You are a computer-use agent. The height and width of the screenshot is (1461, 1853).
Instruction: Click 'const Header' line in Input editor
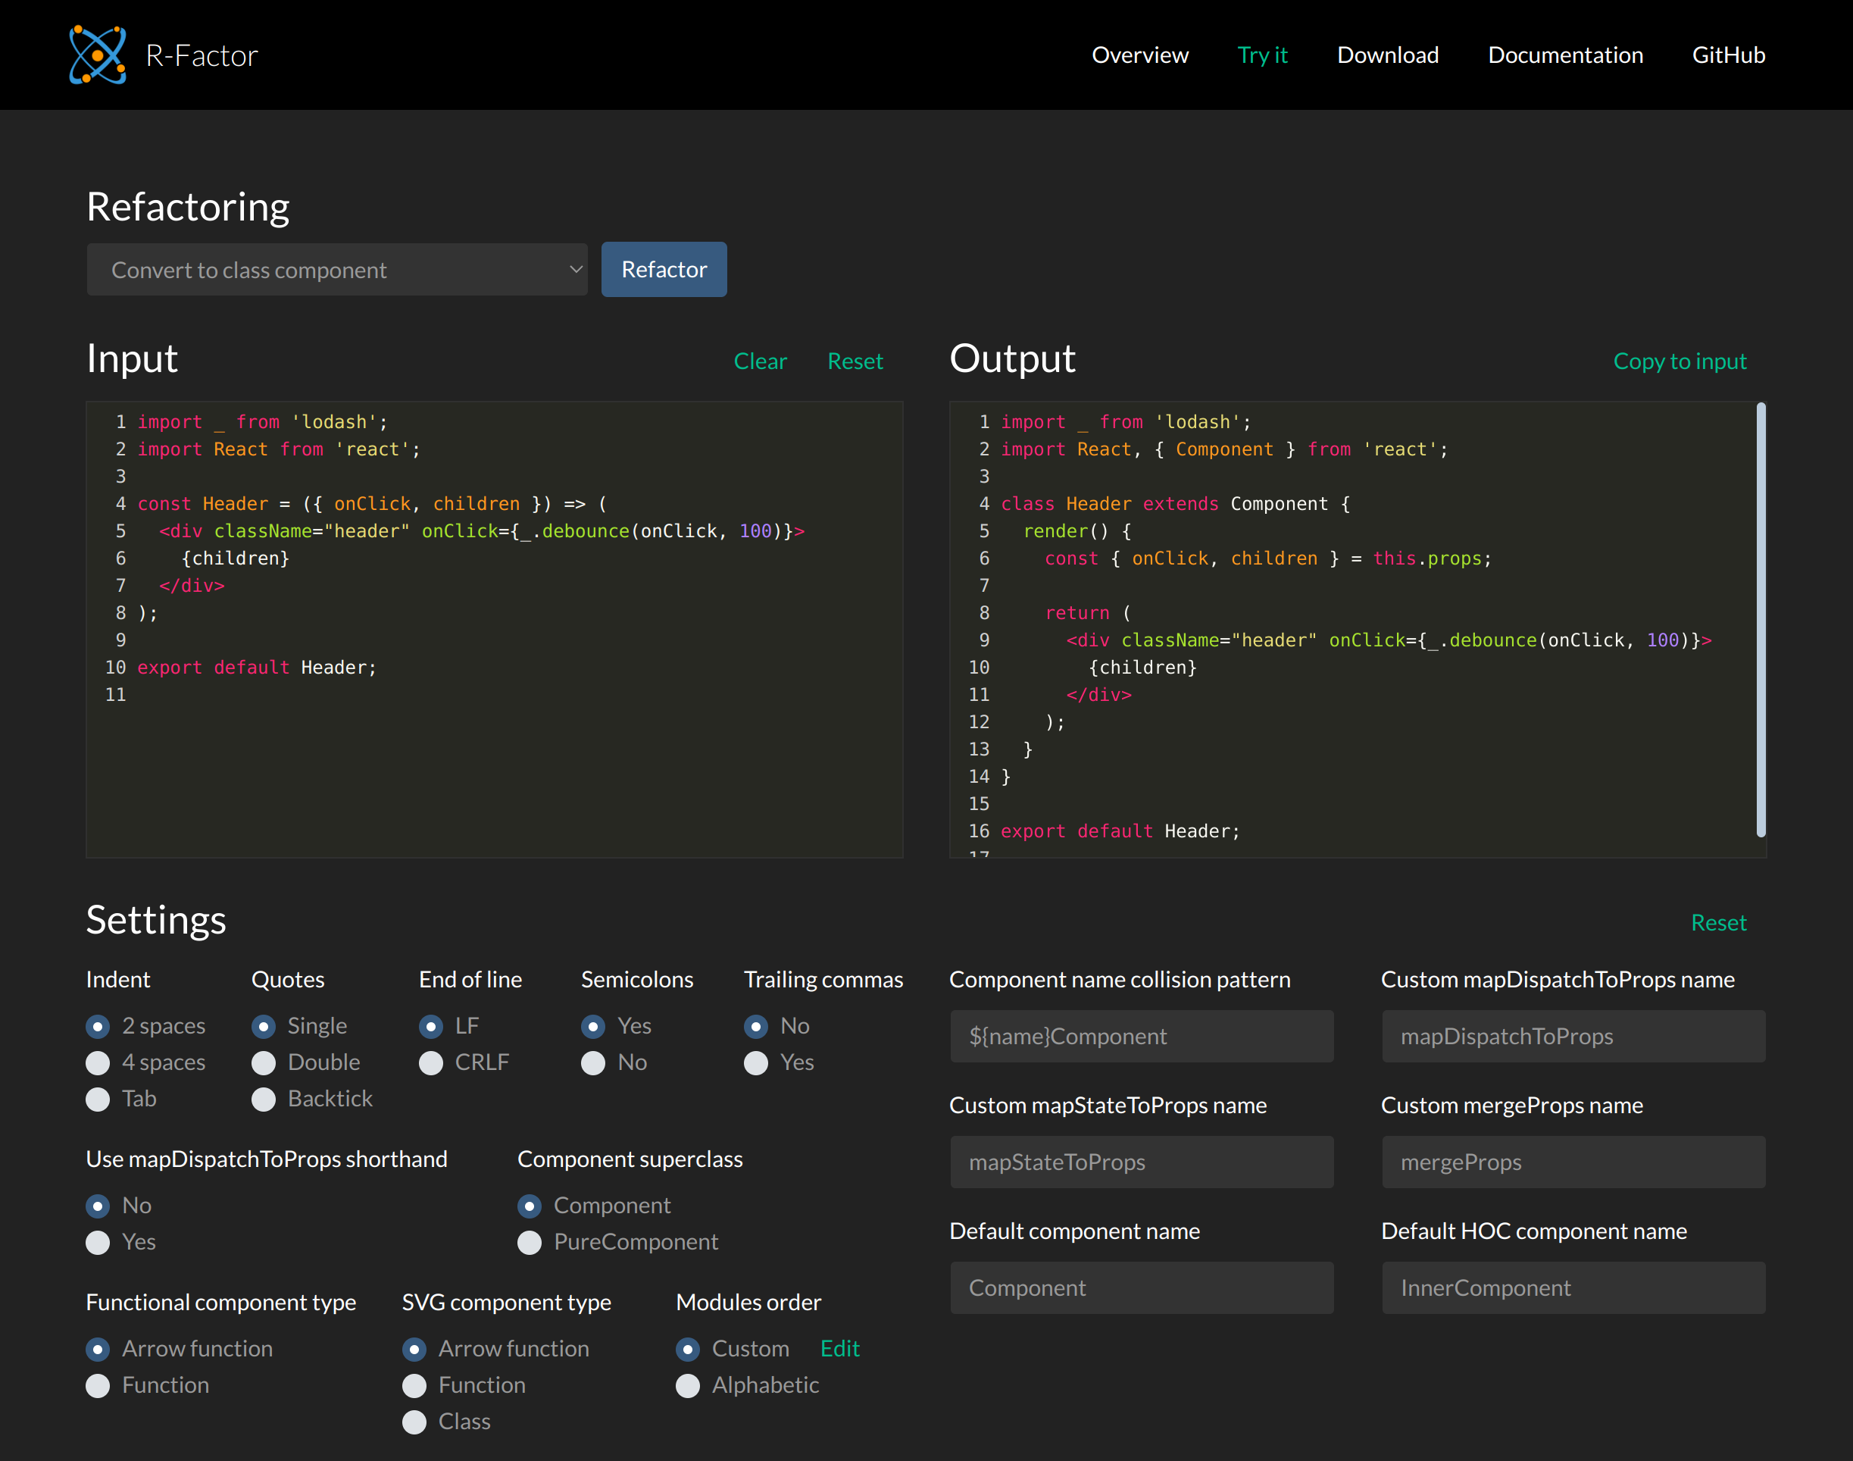click(x=372, y=504)
